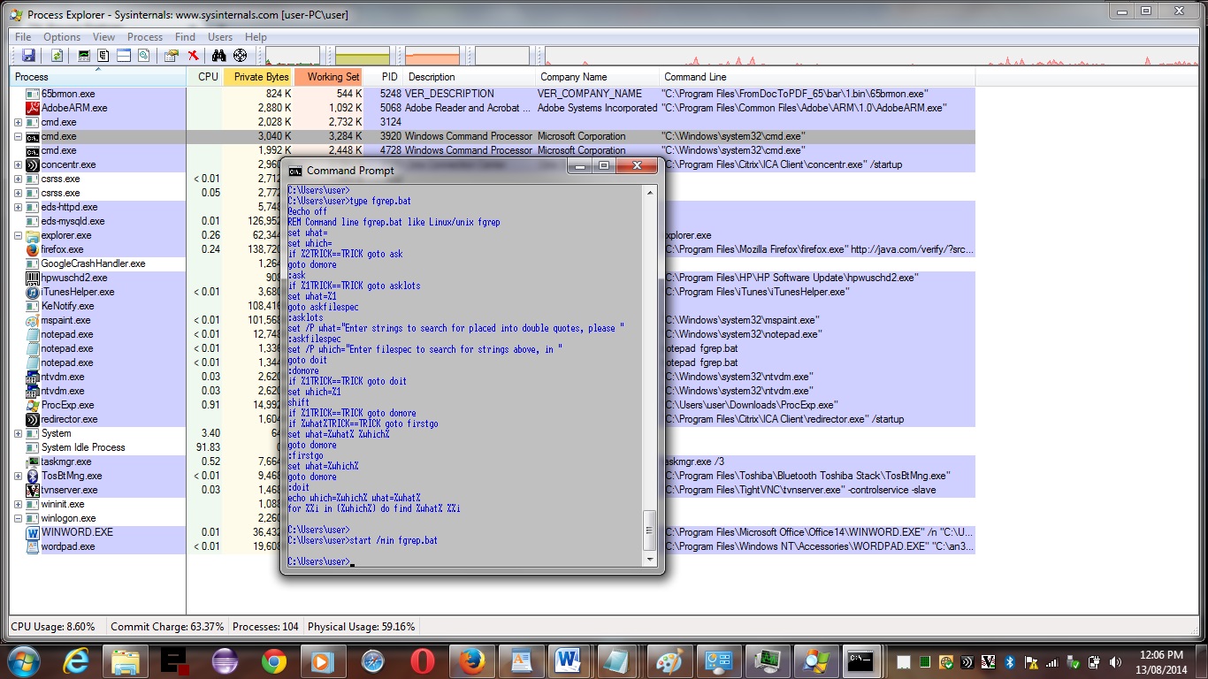Image resolution: width=1208 pixels, height=679 pixels.
Task: Click the Refresh Now toolbar icon
Action: coord(57,56)
